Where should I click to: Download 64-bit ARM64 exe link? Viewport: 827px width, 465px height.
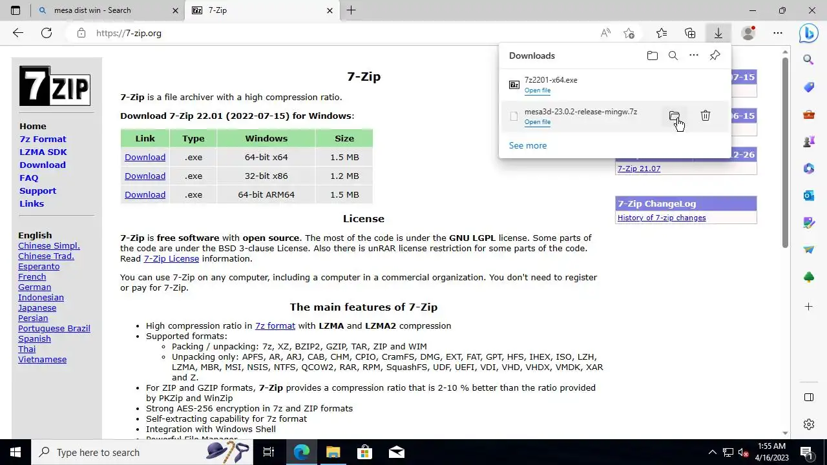point(145,194)
